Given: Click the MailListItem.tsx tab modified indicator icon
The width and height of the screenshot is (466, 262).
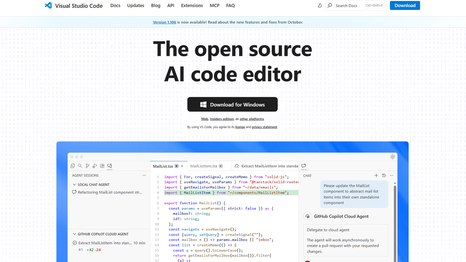Looking at the screenshot, I should click(x=221, y=166).
